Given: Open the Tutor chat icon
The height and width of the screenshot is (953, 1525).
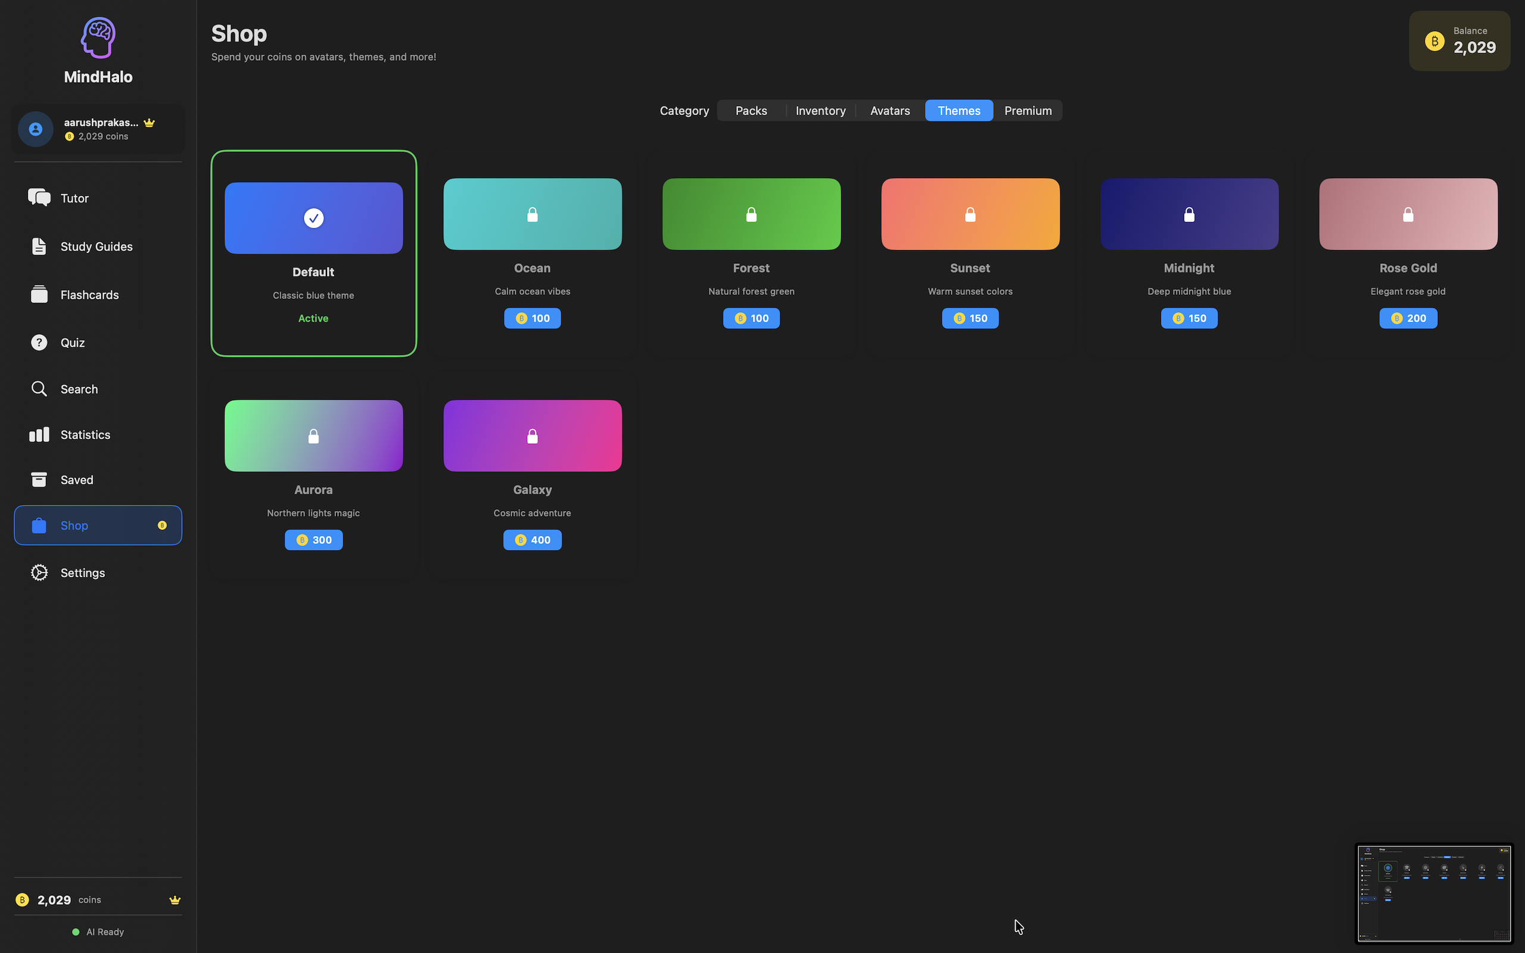Looking at the screenshot, I should 39,198.
